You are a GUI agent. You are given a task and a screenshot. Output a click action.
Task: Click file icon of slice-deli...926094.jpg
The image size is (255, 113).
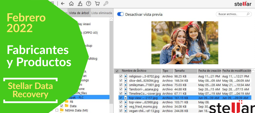point(126,81)
